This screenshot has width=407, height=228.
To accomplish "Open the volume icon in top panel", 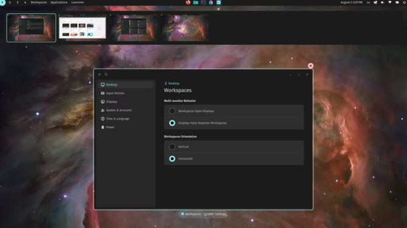I will pos(382,2).
